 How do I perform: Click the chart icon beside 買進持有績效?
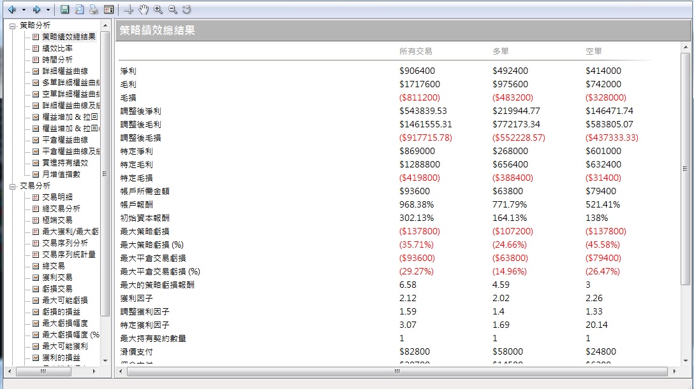pyautogui.click(x=36, y=163)
